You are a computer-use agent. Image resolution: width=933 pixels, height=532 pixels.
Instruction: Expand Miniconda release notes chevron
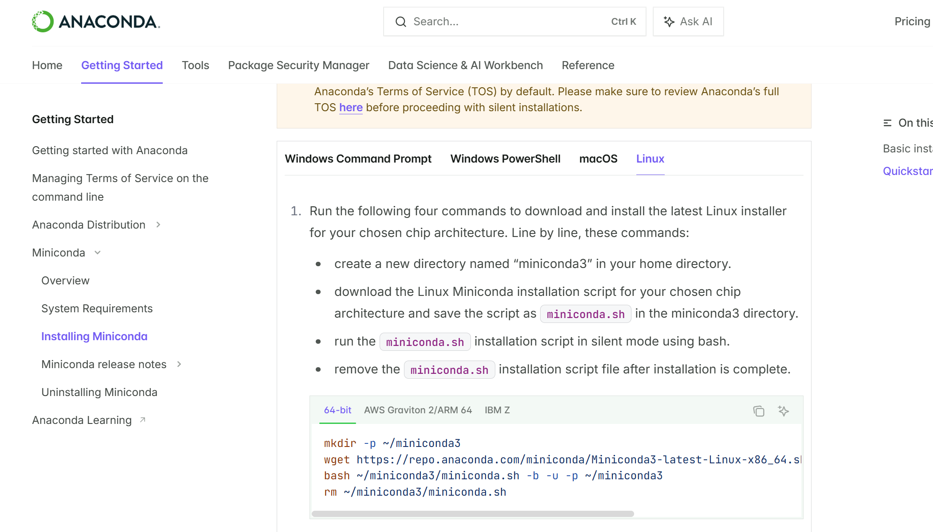tap(179, 364)
